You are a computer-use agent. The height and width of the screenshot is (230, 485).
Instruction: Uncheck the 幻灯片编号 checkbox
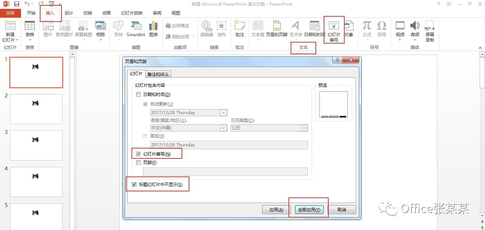point(138,153)
